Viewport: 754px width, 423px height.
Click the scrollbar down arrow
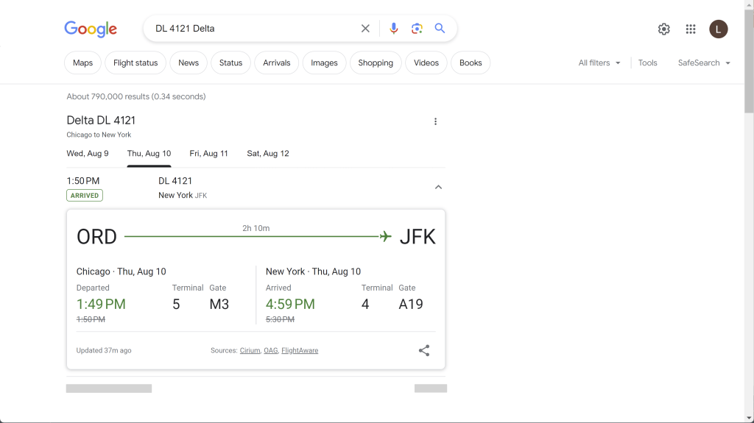[x=749, y=418]
